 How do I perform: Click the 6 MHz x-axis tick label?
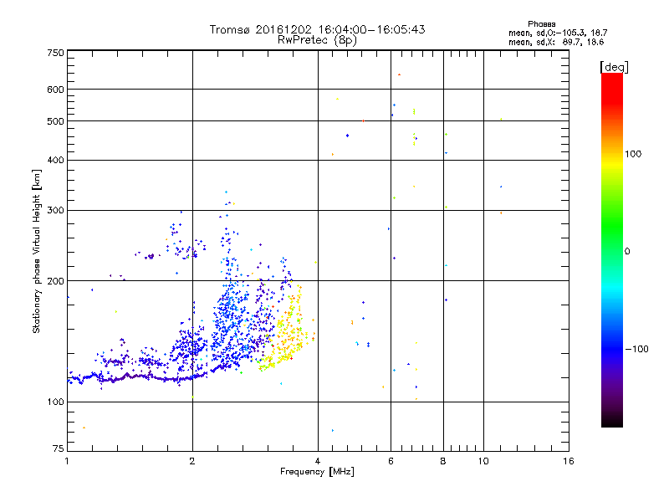click(x=391, y=461)
